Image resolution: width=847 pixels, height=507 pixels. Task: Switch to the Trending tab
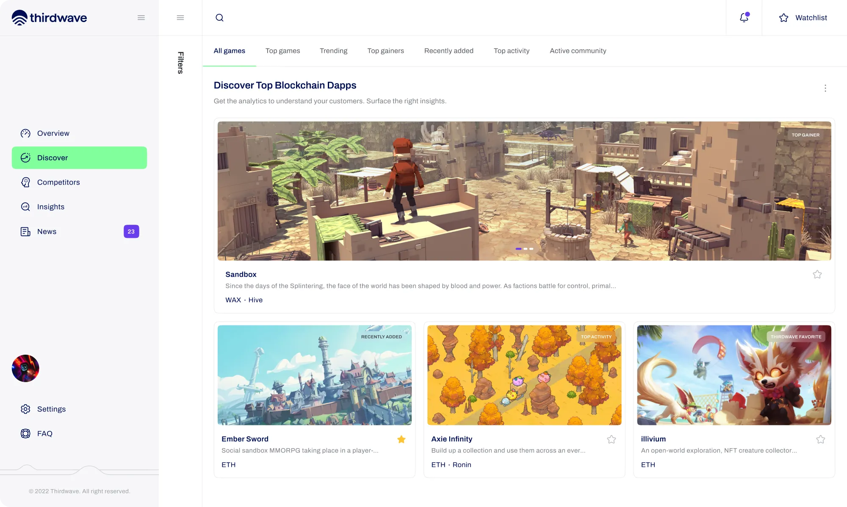point(334,51)
